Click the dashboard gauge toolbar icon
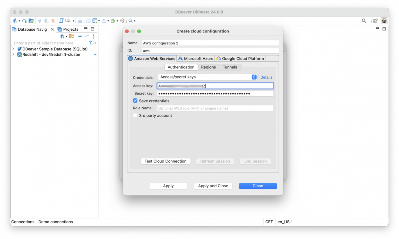 click(88, 21)
